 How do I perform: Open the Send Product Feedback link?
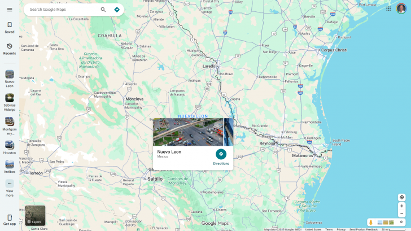coord(363,229)
